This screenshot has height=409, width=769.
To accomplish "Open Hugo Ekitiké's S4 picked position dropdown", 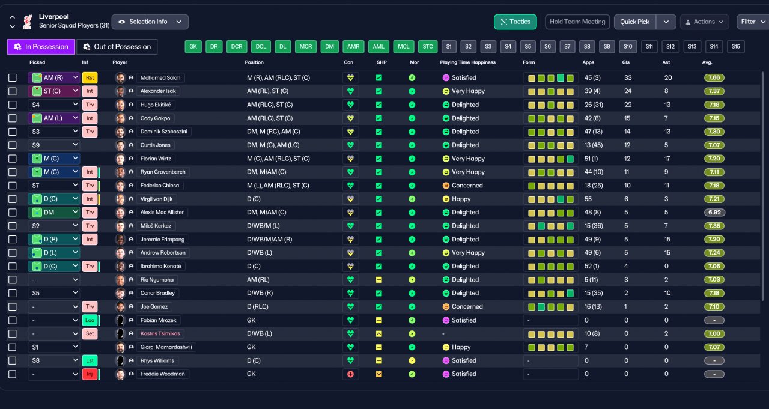I will (54, 105).
